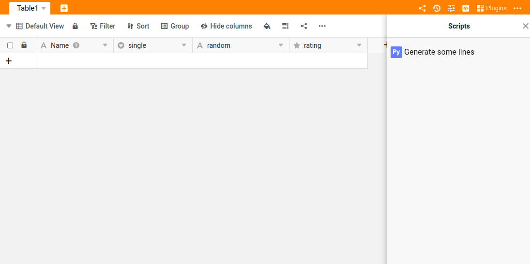530x264 pixels.
Task: Toggle the select all rows checkbox
Action: pos(10,45)
